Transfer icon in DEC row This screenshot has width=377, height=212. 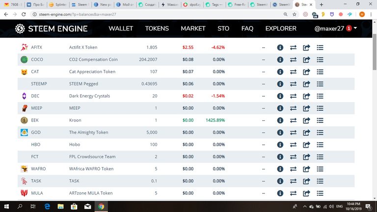pyautogui.click(x=293, y=96)
